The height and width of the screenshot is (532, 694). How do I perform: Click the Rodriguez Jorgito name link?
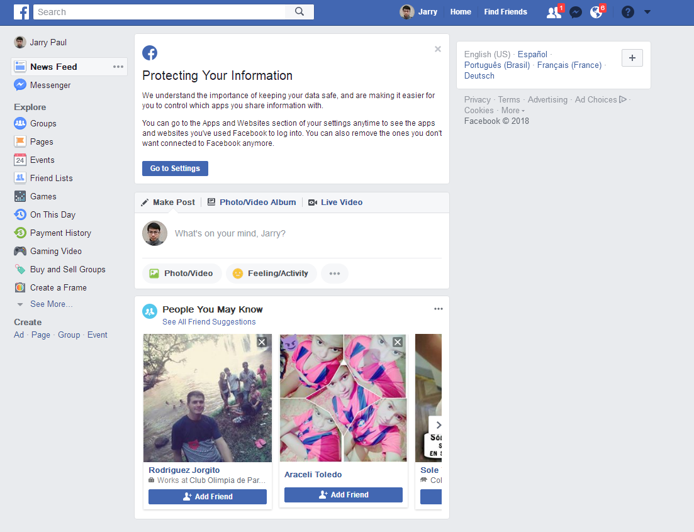tap(184, 470)
